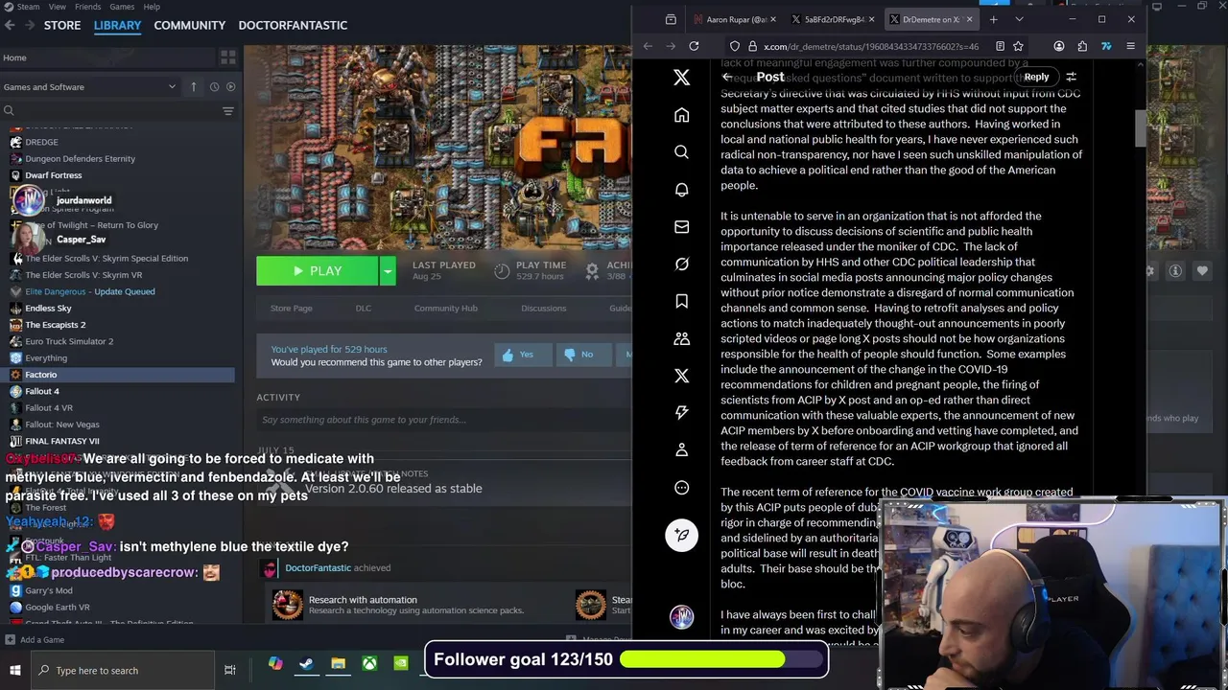Open Firefox account icon in toolbar

(1058, 46)
